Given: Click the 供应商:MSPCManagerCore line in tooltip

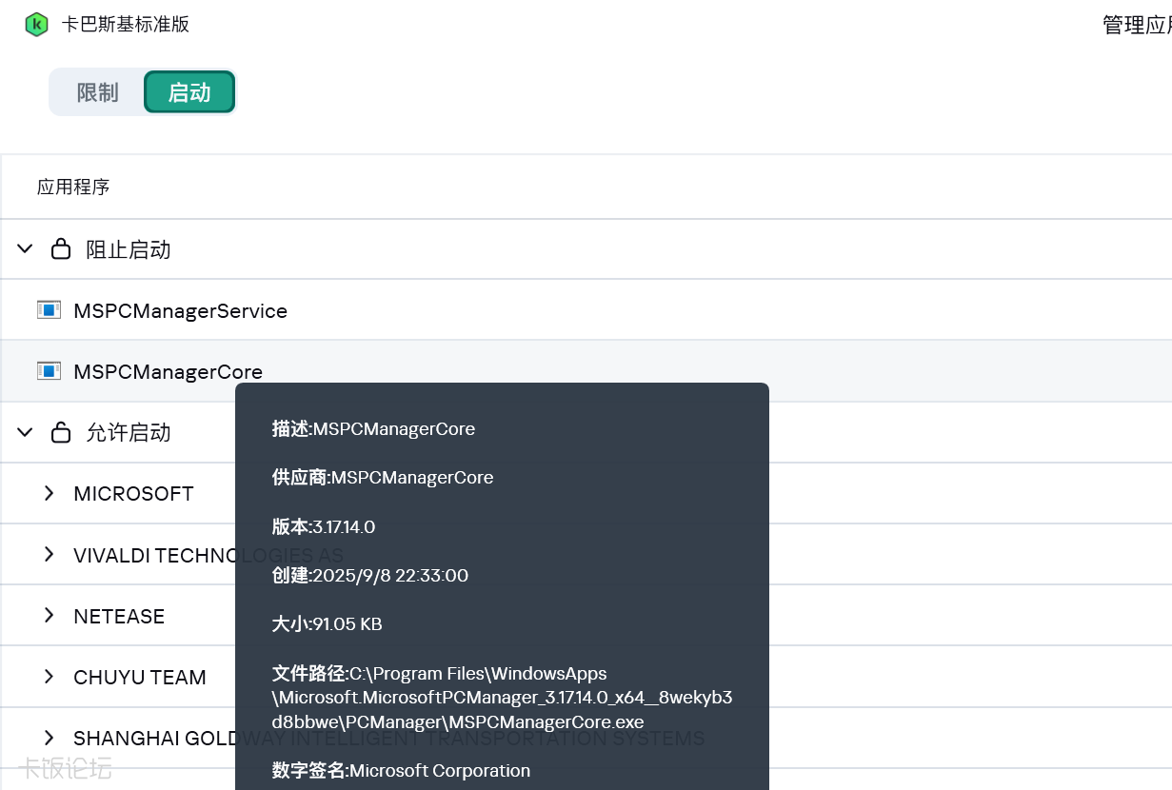Looking at the screenshot, I should click(383, 478).
